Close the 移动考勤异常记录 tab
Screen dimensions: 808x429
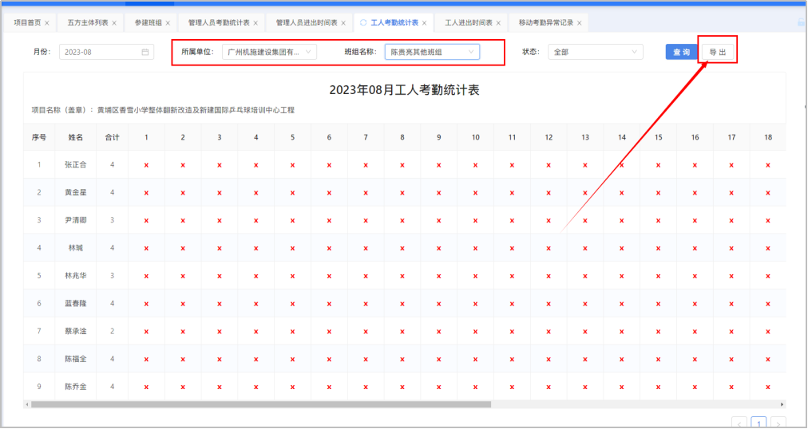(x=579, y=23)
